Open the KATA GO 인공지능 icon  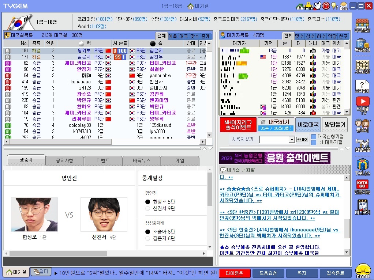[362, 187]
